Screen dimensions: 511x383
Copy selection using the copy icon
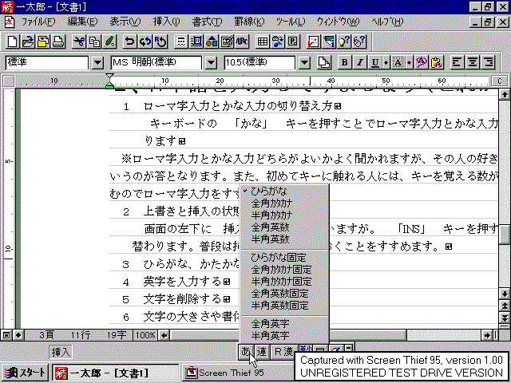(x=94, y=41)
